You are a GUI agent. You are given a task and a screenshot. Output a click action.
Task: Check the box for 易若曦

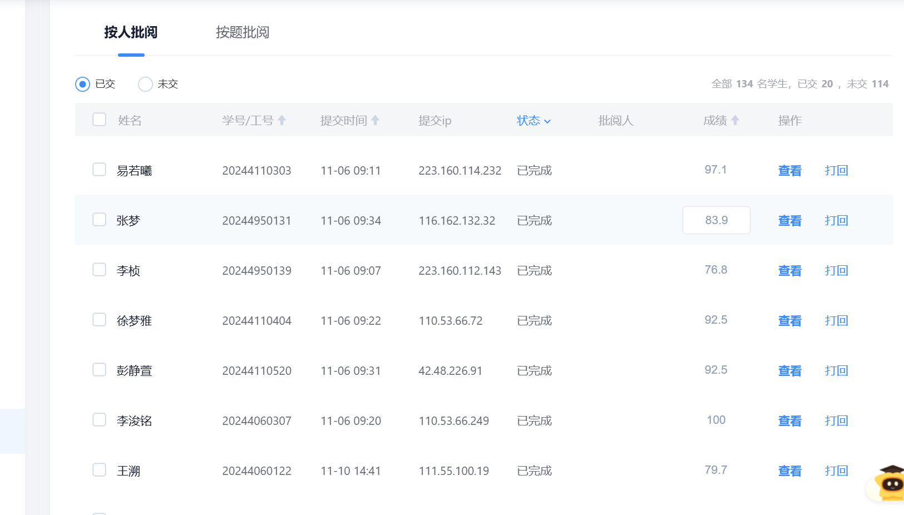100,170
